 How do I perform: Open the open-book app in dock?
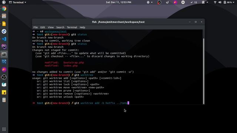pos(4,85)
